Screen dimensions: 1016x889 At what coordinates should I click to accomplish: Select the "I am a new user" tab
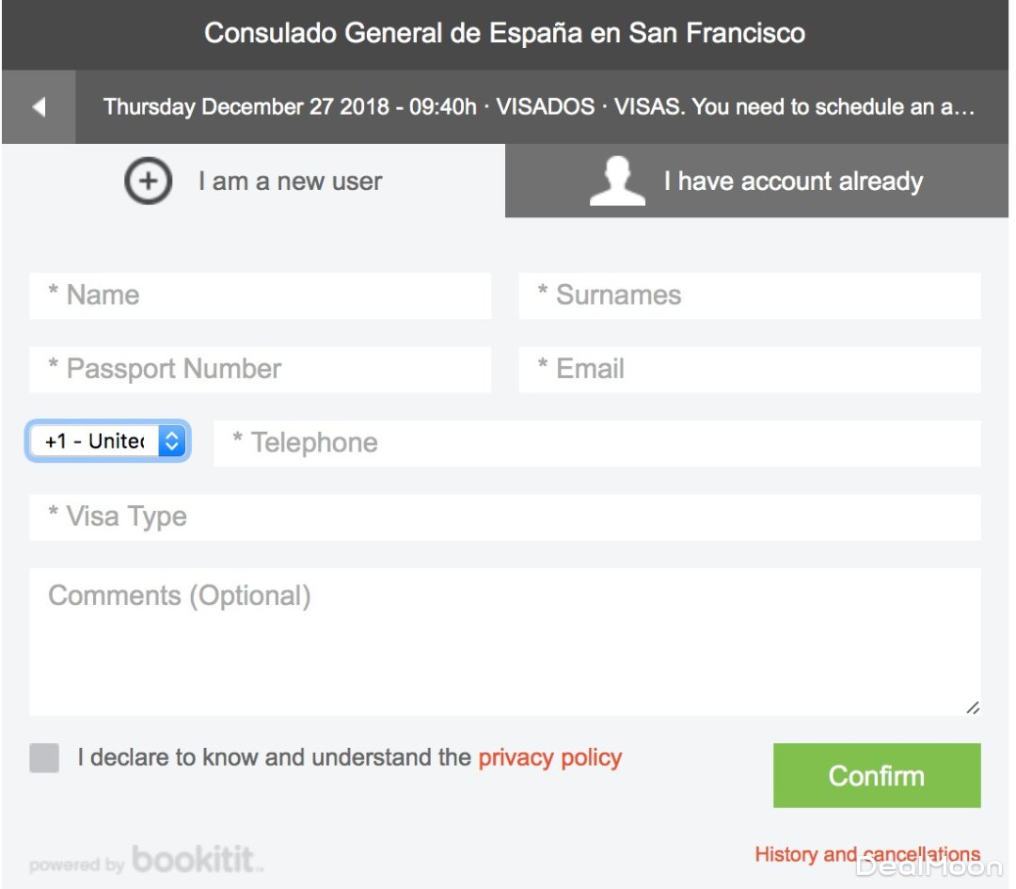click(290, 182)
